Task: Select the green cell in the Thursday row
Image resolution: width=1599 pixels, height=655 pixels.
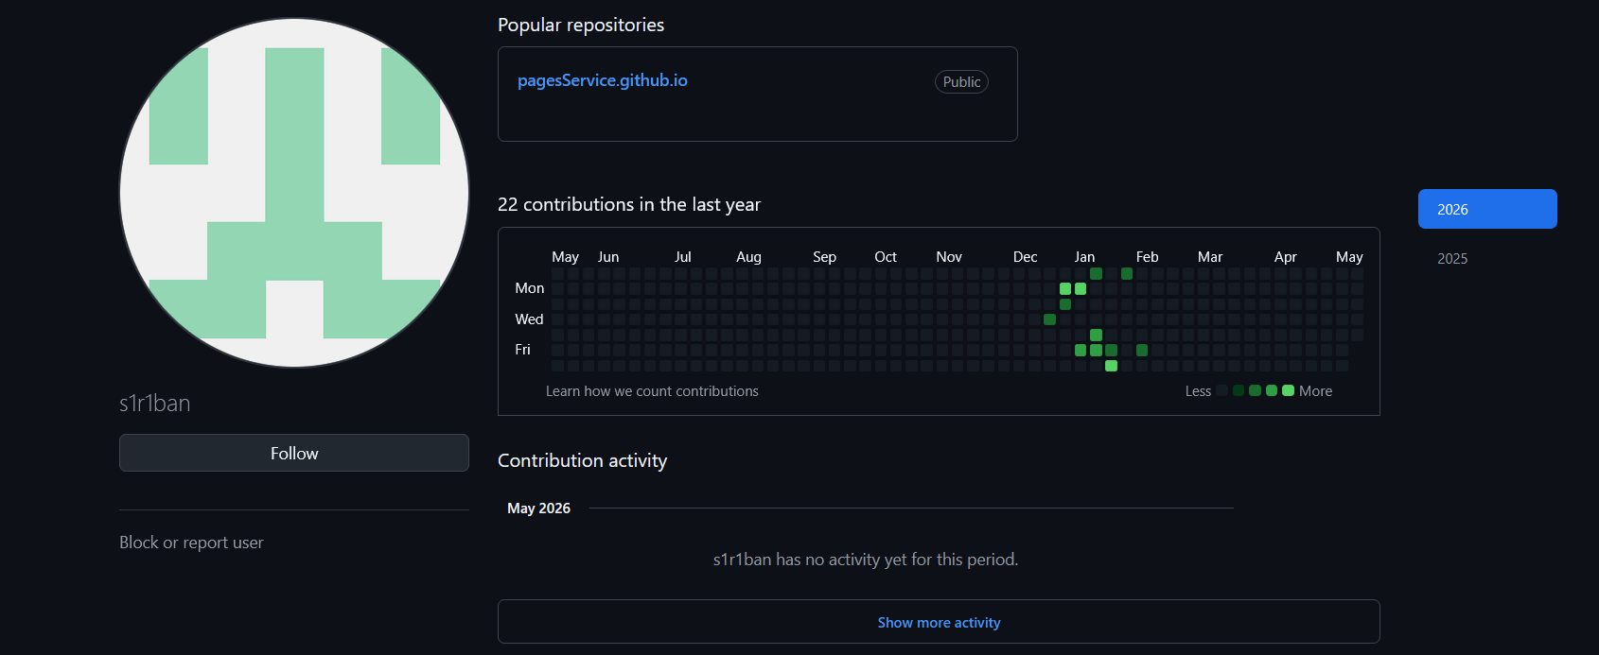Action: [x=1096, y=335]
